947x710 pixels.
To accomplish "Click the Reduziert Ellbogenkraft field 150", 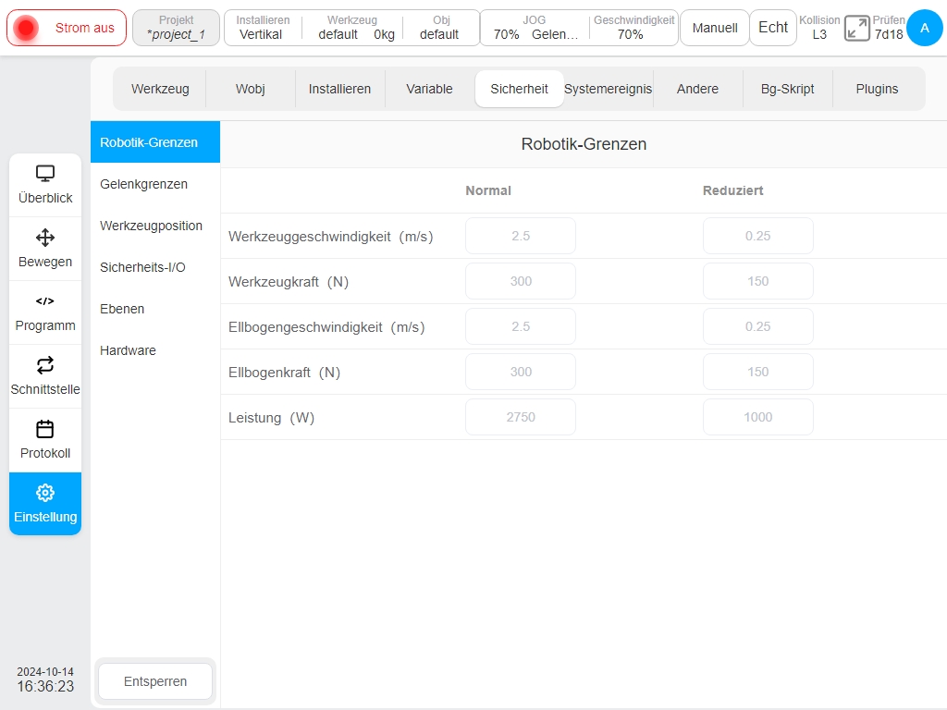I will pos(758,372).
